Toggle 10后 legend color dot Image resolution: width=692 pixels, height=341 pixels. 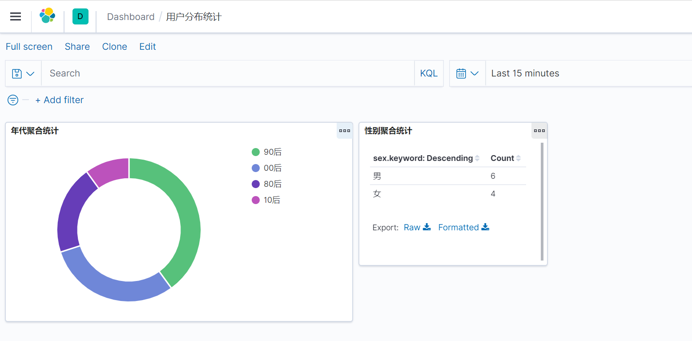coord(256,200)
